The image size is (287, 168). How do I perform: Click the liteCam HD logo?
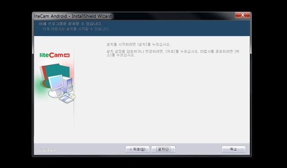pyautogui.click(x=55, y=55)
